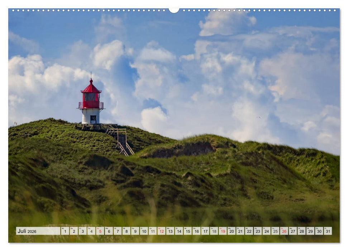Select the last day 31 cell
Viewport: 348px width, 251px height.
[x=328, y=231]
